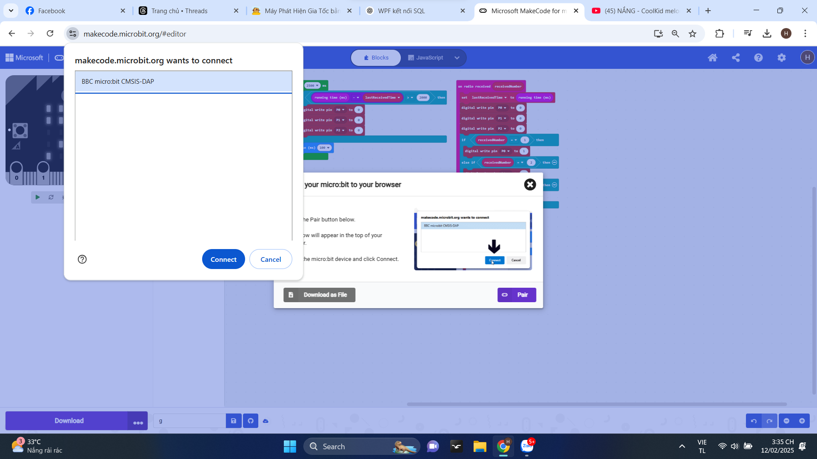Viewport: 817px width, 459px height.
Task: Open pin P0 dropdown in radio received block
Action: (503, 108)
